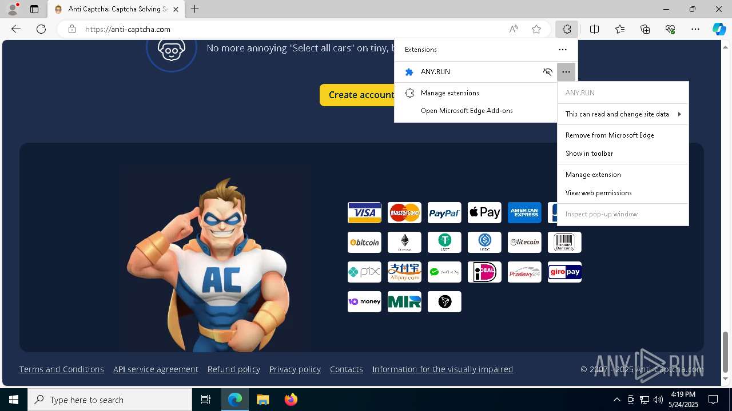Viewport: 732px width, 411px height.
Task: Refresh the page
Action: [x=41, y=29]
